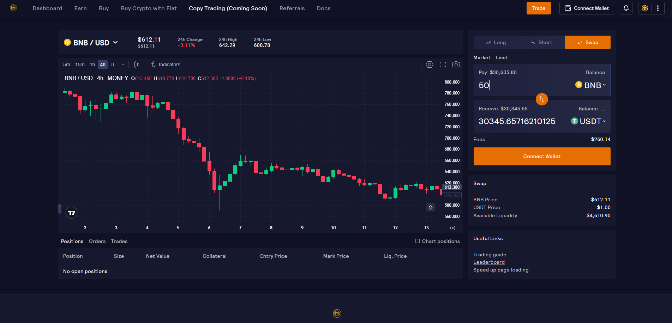This screenshot has height=323, width=672.
Task: Swap pay and receive tokens arrow
Action: (541, 99)
